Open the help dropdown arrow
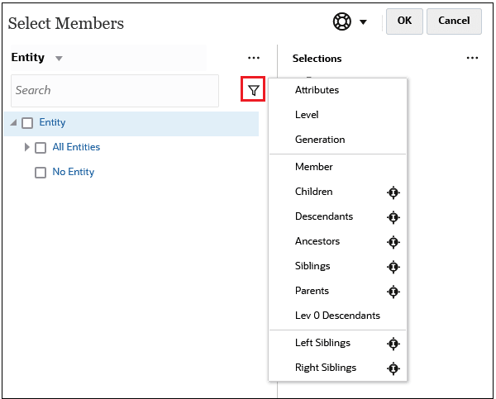The width and height of the screenshot is (496, 399). pyautogui.click(x=364, y=22)
